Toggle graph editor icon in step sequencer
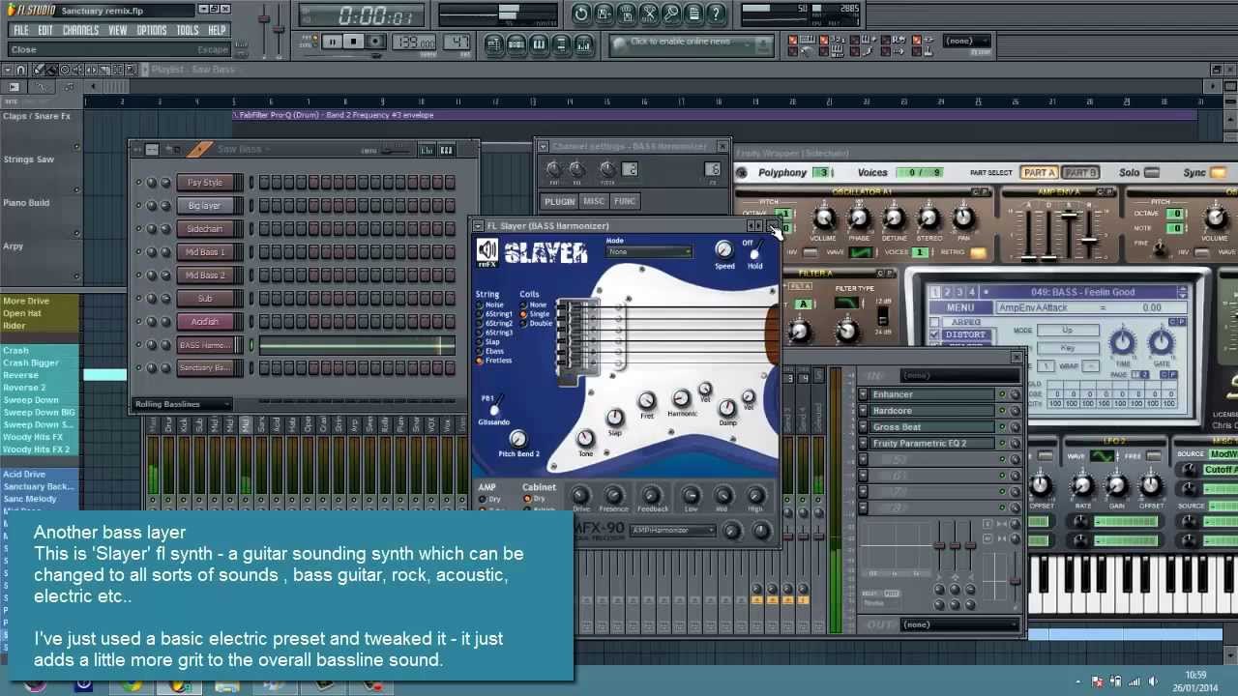Viewport: 1238px width, 696px height. [x=427, y=150]
